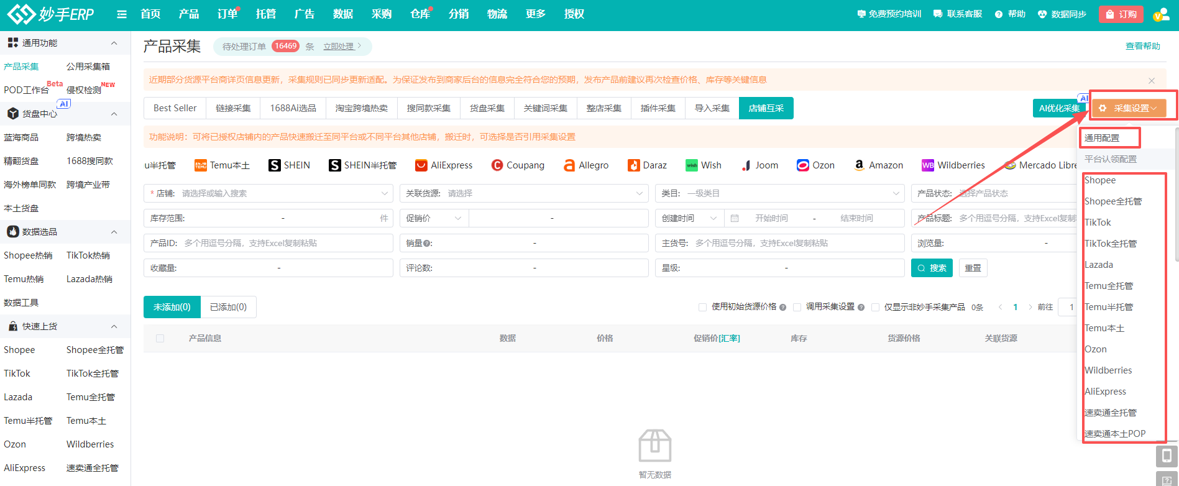Choose the Wildberries platform icon
Viewport: 1179px width, 486px height.
click(x=928, y=165)
